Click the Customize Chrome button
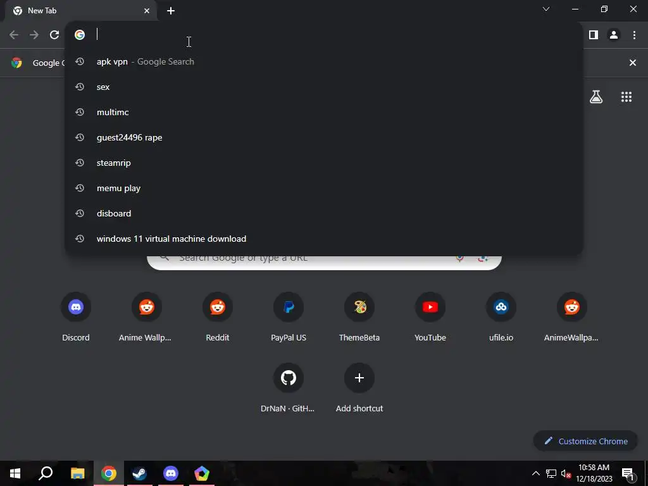 pyautogui.click(x=585, y=441)
